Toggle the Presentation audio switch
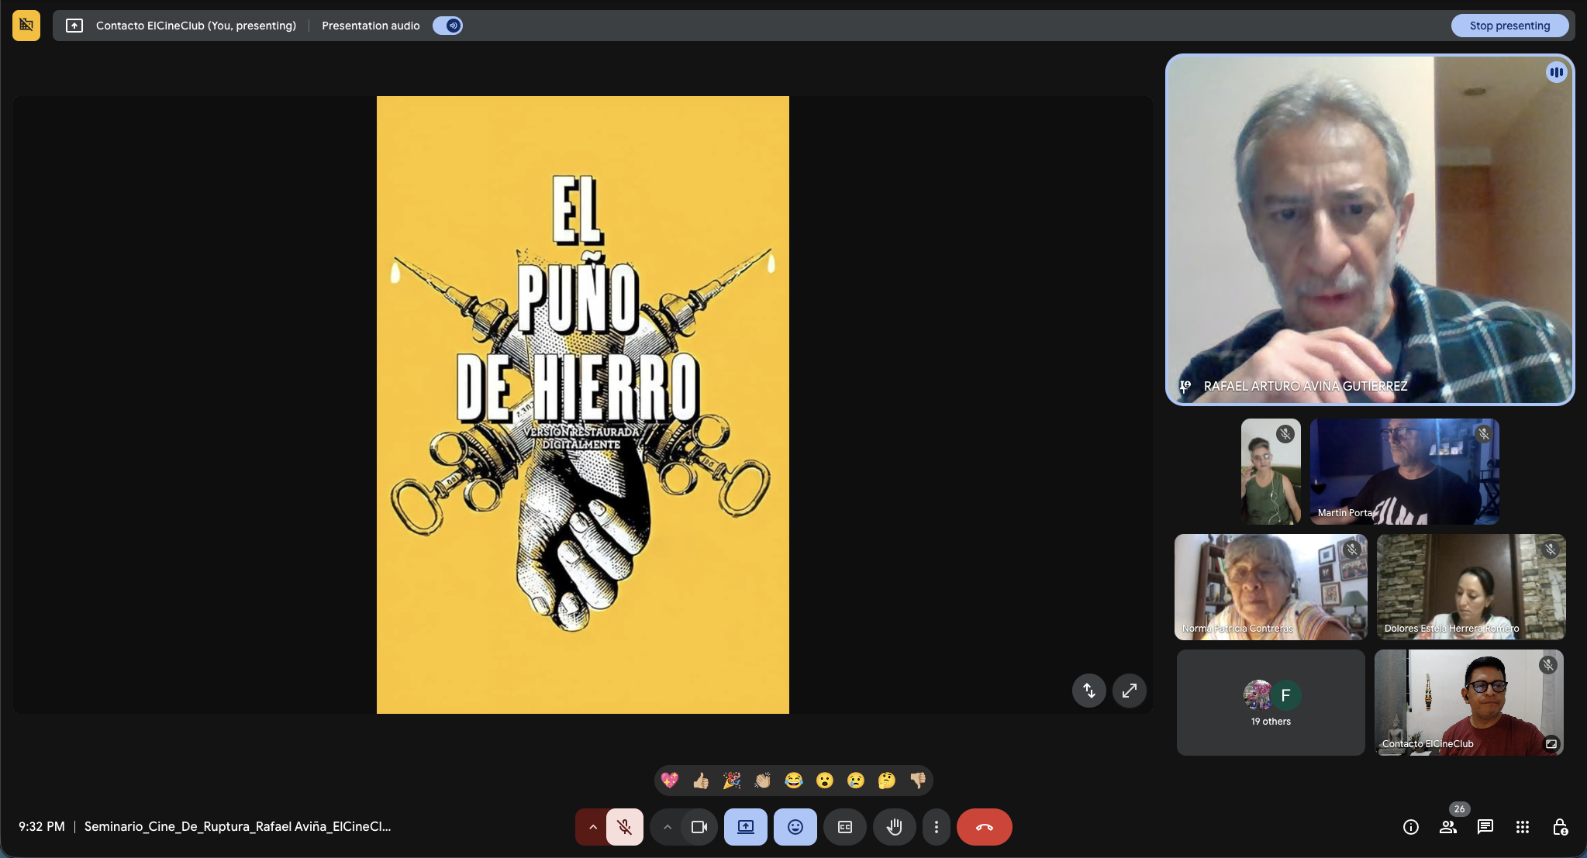 pos(447,26)
